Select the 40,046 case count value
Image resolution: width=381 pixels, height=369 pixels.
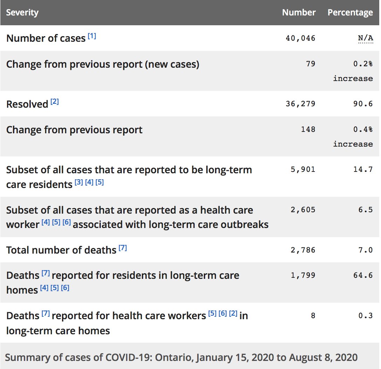[x=300, y=38]
